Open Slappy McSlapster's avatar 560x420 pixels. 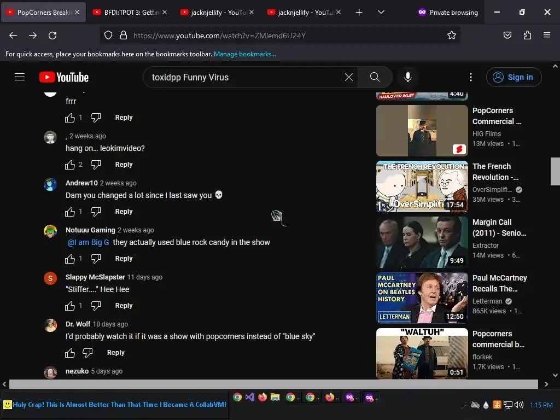tap(50, 278)
